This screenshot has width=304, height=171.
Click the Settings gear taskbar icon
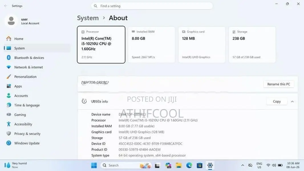pyautogui.click(x=210, y=165)
